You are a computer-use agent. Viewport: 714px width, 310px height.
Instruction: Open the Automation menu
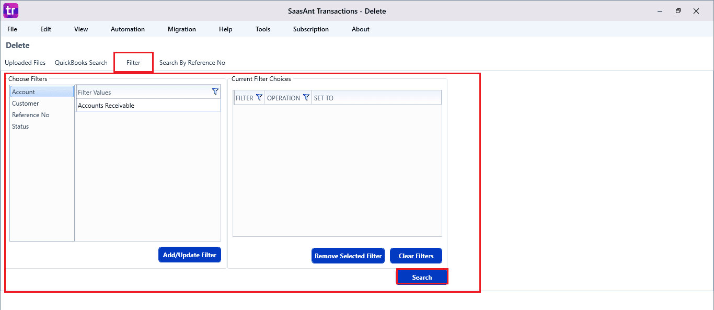pyautogui.click(x=128, y=29)
